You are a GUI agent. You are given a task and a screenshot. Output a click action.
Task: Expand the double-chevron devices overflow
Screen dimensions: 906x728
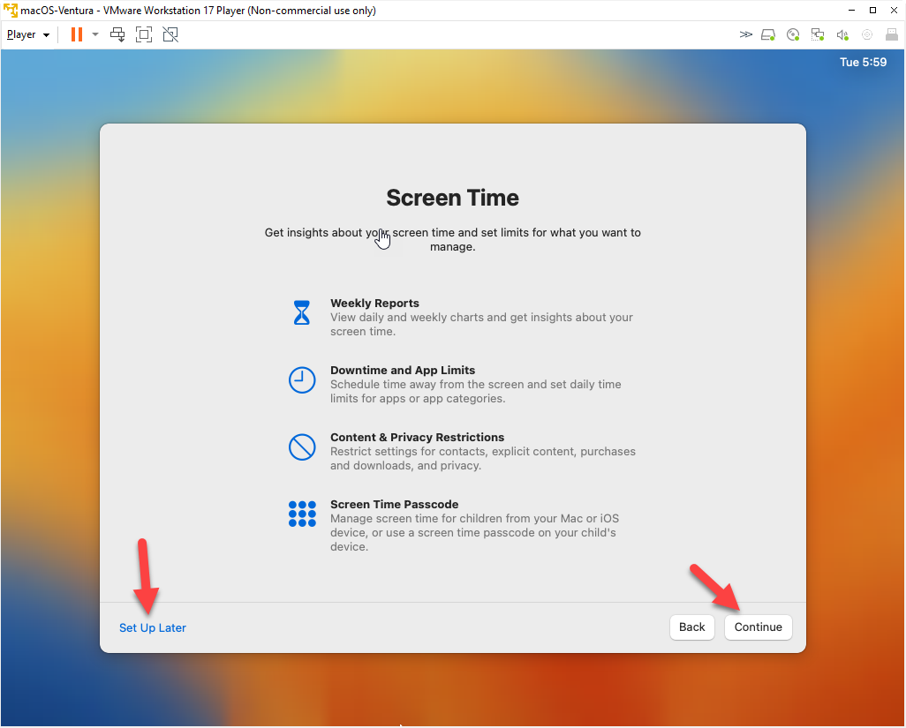746,34
